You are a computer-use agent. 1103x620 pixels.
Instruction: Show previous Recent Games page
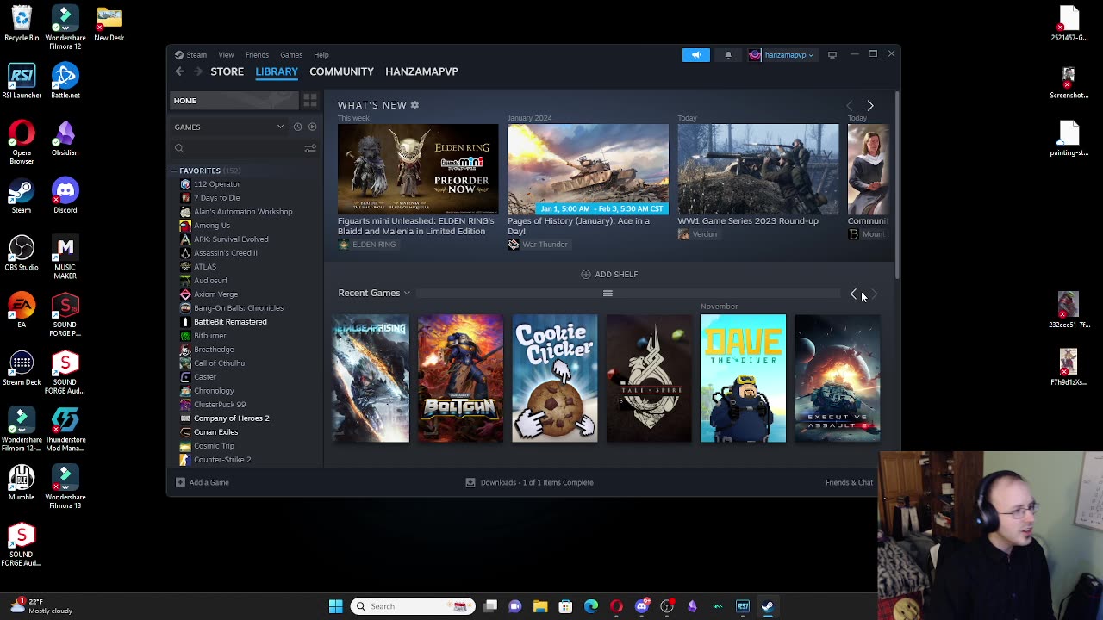(x=853, y=294)
